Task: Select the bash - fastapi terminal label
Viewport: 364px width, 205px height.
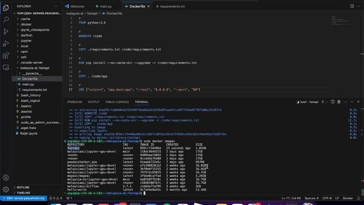Action: [307, 102]
